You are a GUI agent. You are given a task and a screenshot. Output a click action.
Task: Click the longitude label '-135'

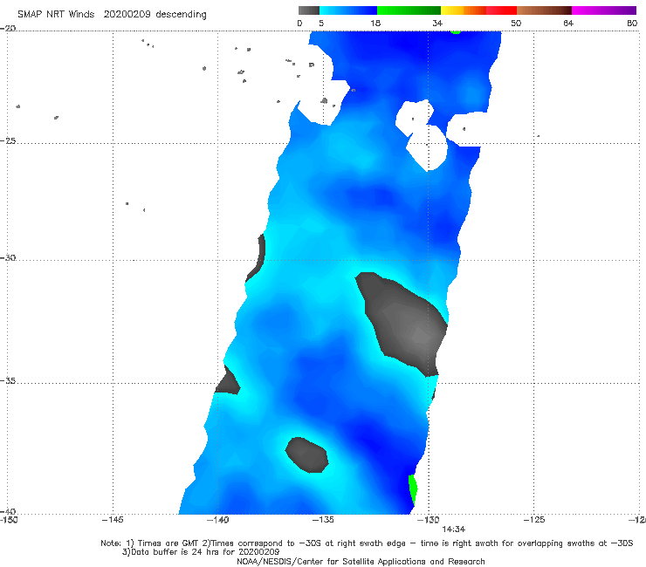point(323,520)
